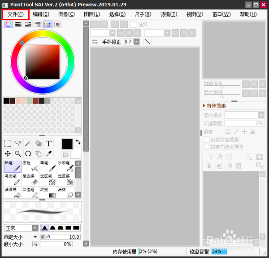
Task: Toggle the color swatches panel button
Action: tap(48, 24)
